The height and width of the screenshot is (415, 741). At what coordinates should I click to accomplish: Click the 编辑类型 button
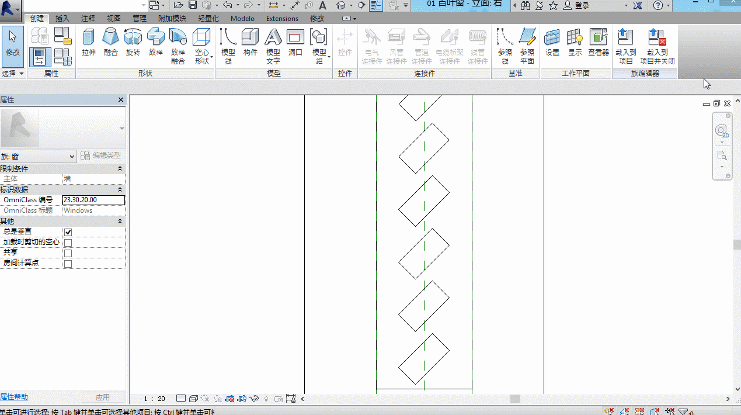pyautogui.click(x=102, y=155)
